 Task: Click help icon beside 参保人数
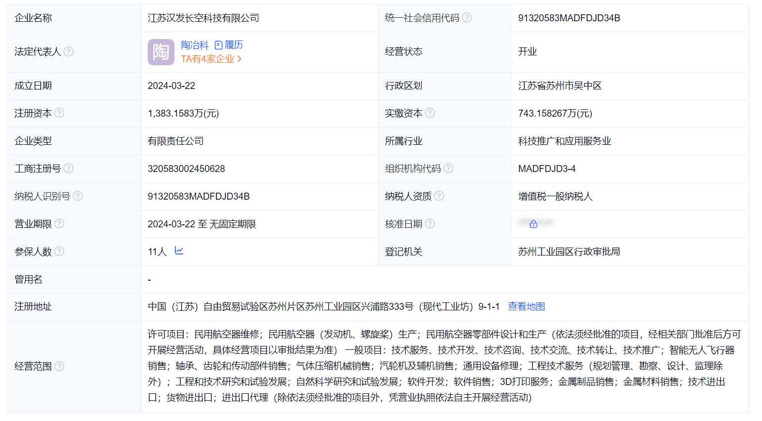point(59,252)
